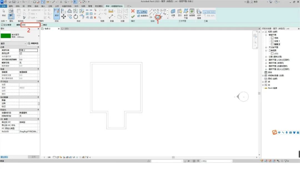Toggle the Lock checkbox beside offset field

click(x=42, y=25)
